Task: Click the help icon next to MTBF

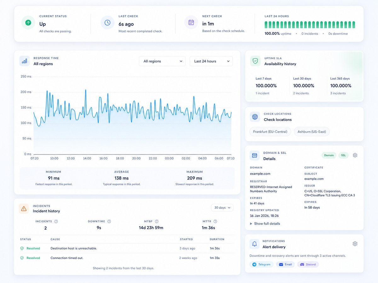Action: tap(157, 221)
